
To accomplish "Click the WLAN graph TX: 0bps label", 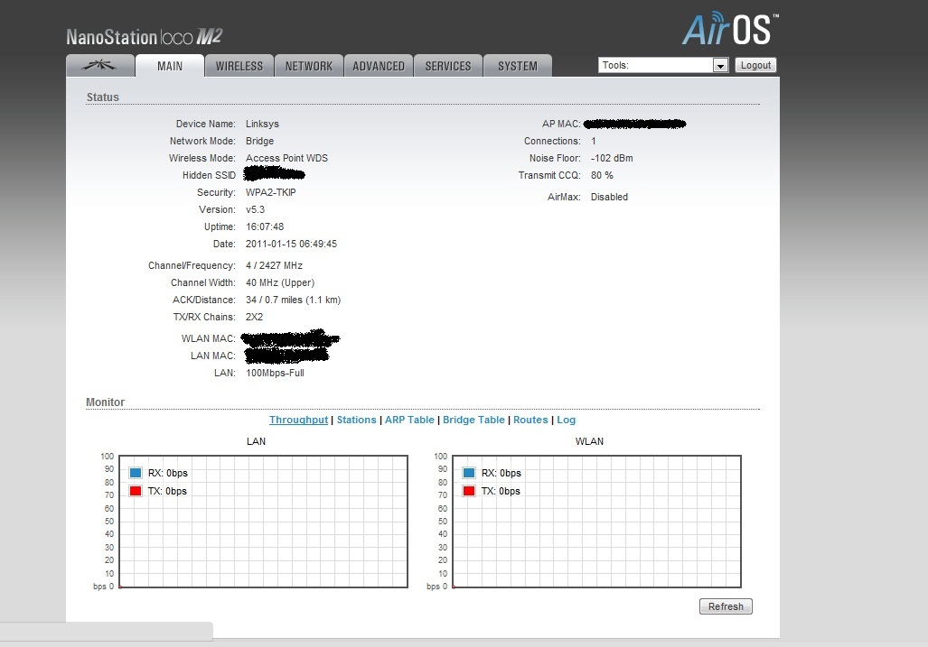I will pos(501,491).
